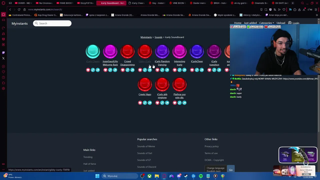Open the Windows Start menu

(97, 176)
